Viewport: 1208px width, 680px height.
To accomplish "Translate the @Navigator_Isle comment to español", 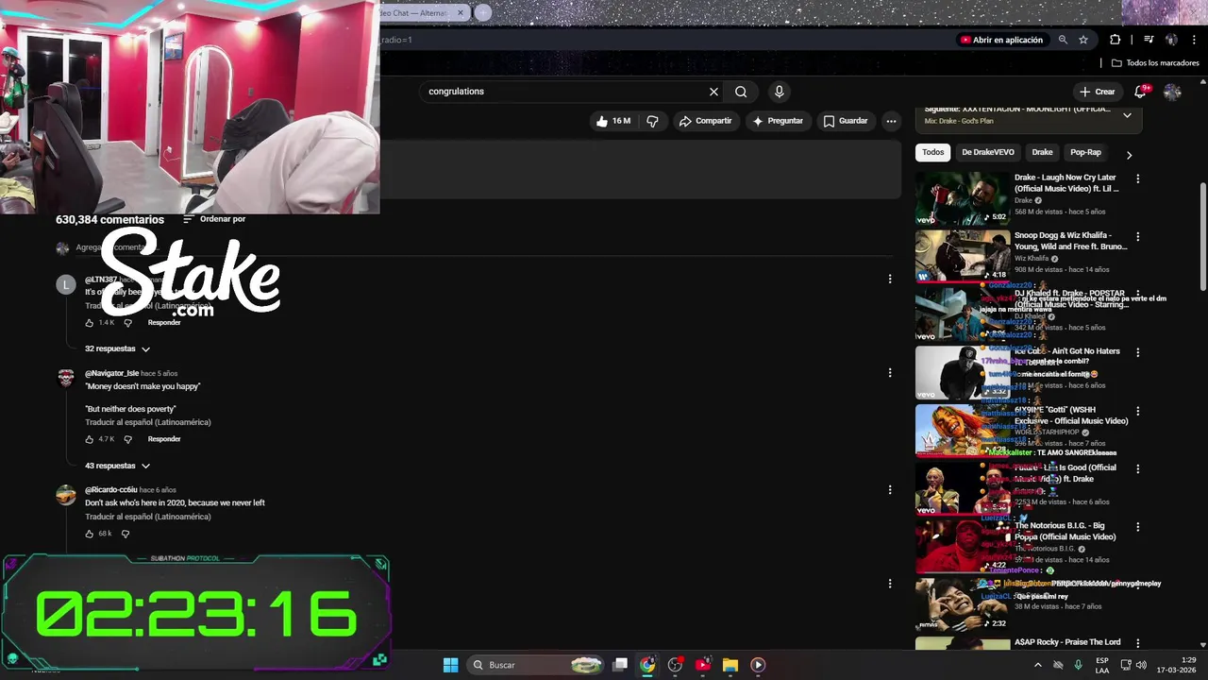I will tap(148, 422).
